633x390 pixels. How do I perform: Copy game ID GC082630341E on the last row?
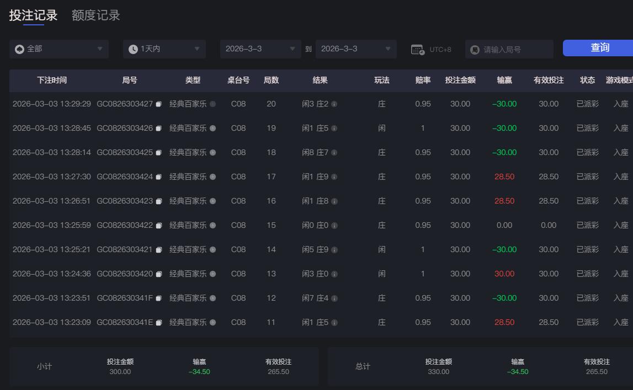pos(158,322)
